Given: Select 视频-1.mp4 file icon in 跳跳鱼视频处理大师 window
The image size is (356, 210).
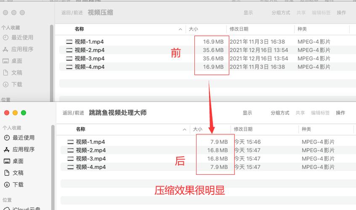Looking at the screenshot, I should click(70, 142).
